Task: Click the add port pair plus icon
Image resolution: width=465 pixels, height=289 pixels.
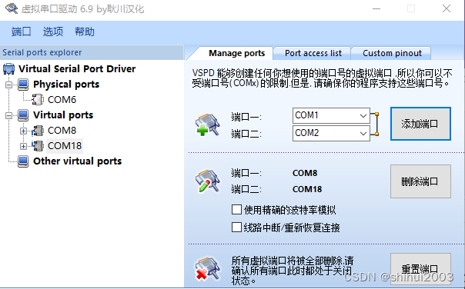Action: click(207, 125)
